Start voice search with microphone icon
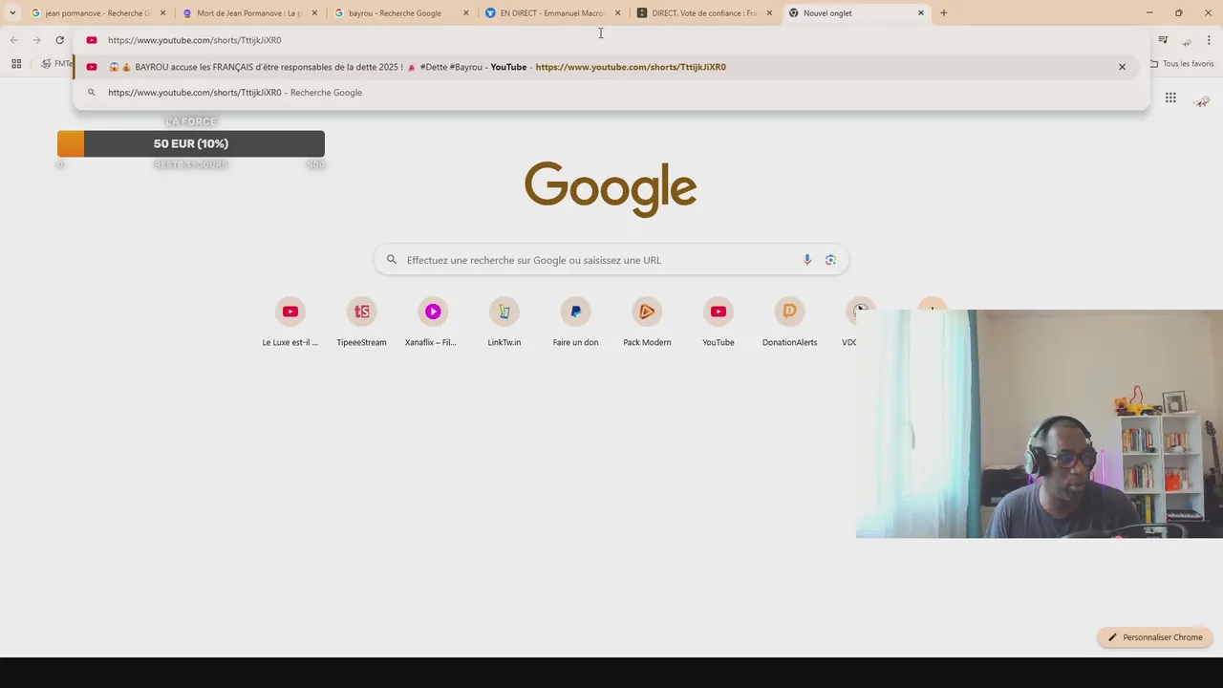 (807, 260)
